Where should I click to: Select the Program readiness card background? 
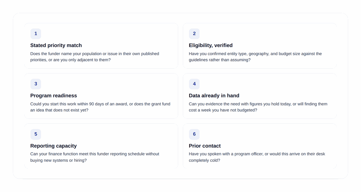click(101, 96)
